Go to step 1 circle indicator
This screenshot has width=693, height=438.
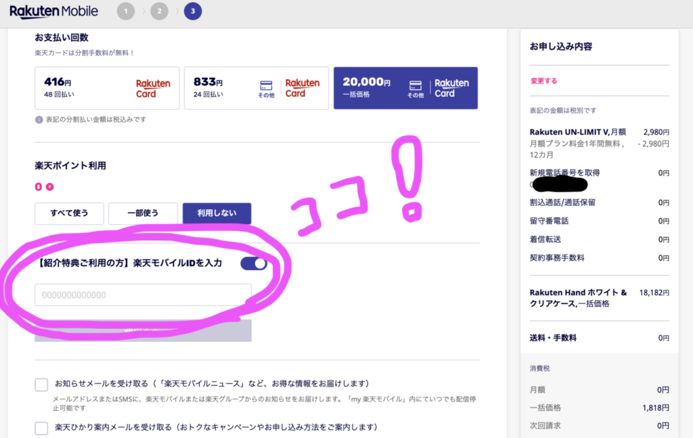point(126,11)
